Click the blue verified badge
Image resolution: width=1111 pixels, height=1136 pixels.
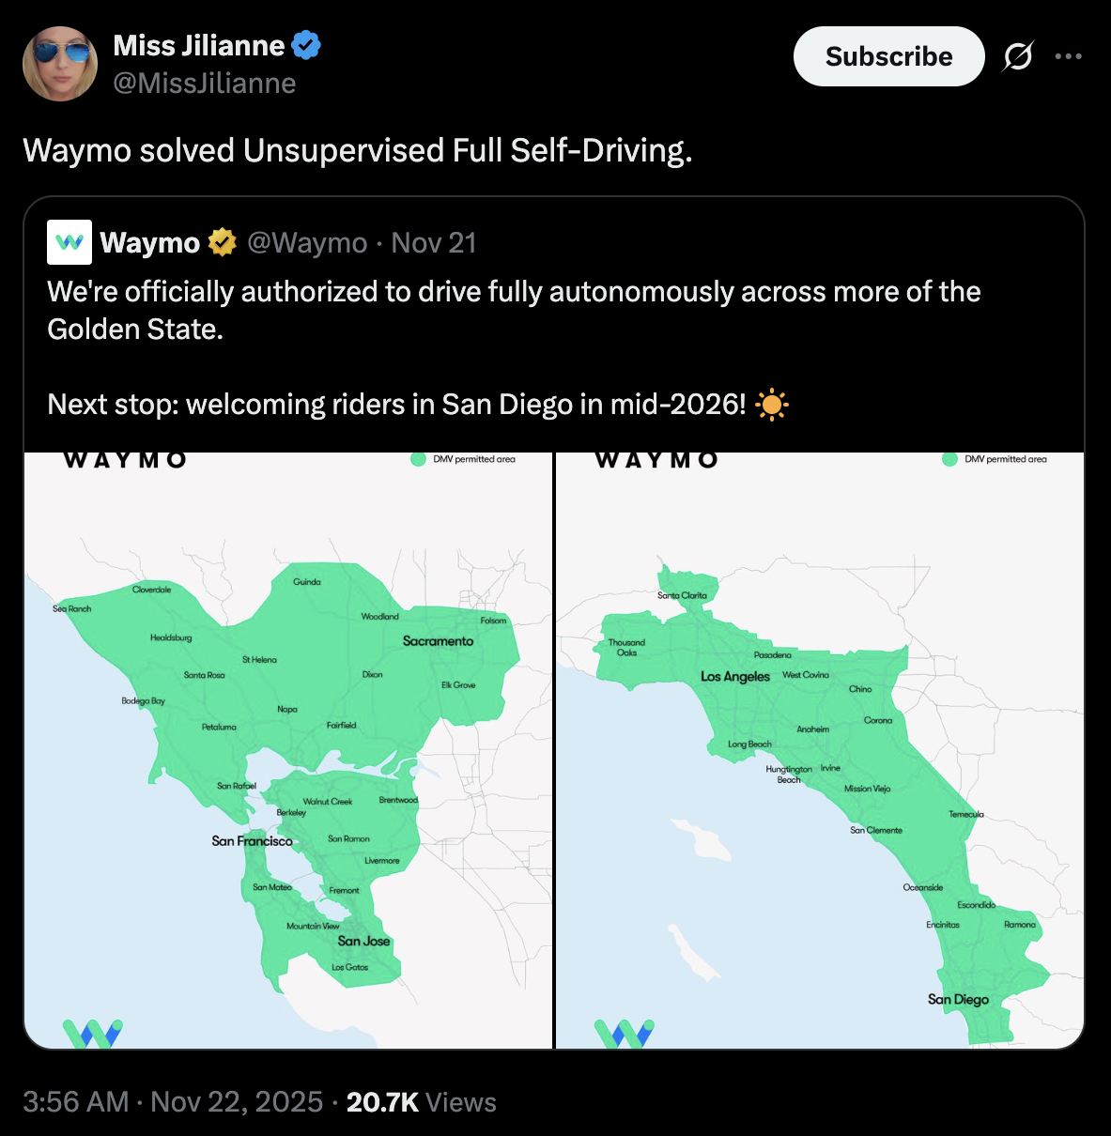click(x=306, y=45)
